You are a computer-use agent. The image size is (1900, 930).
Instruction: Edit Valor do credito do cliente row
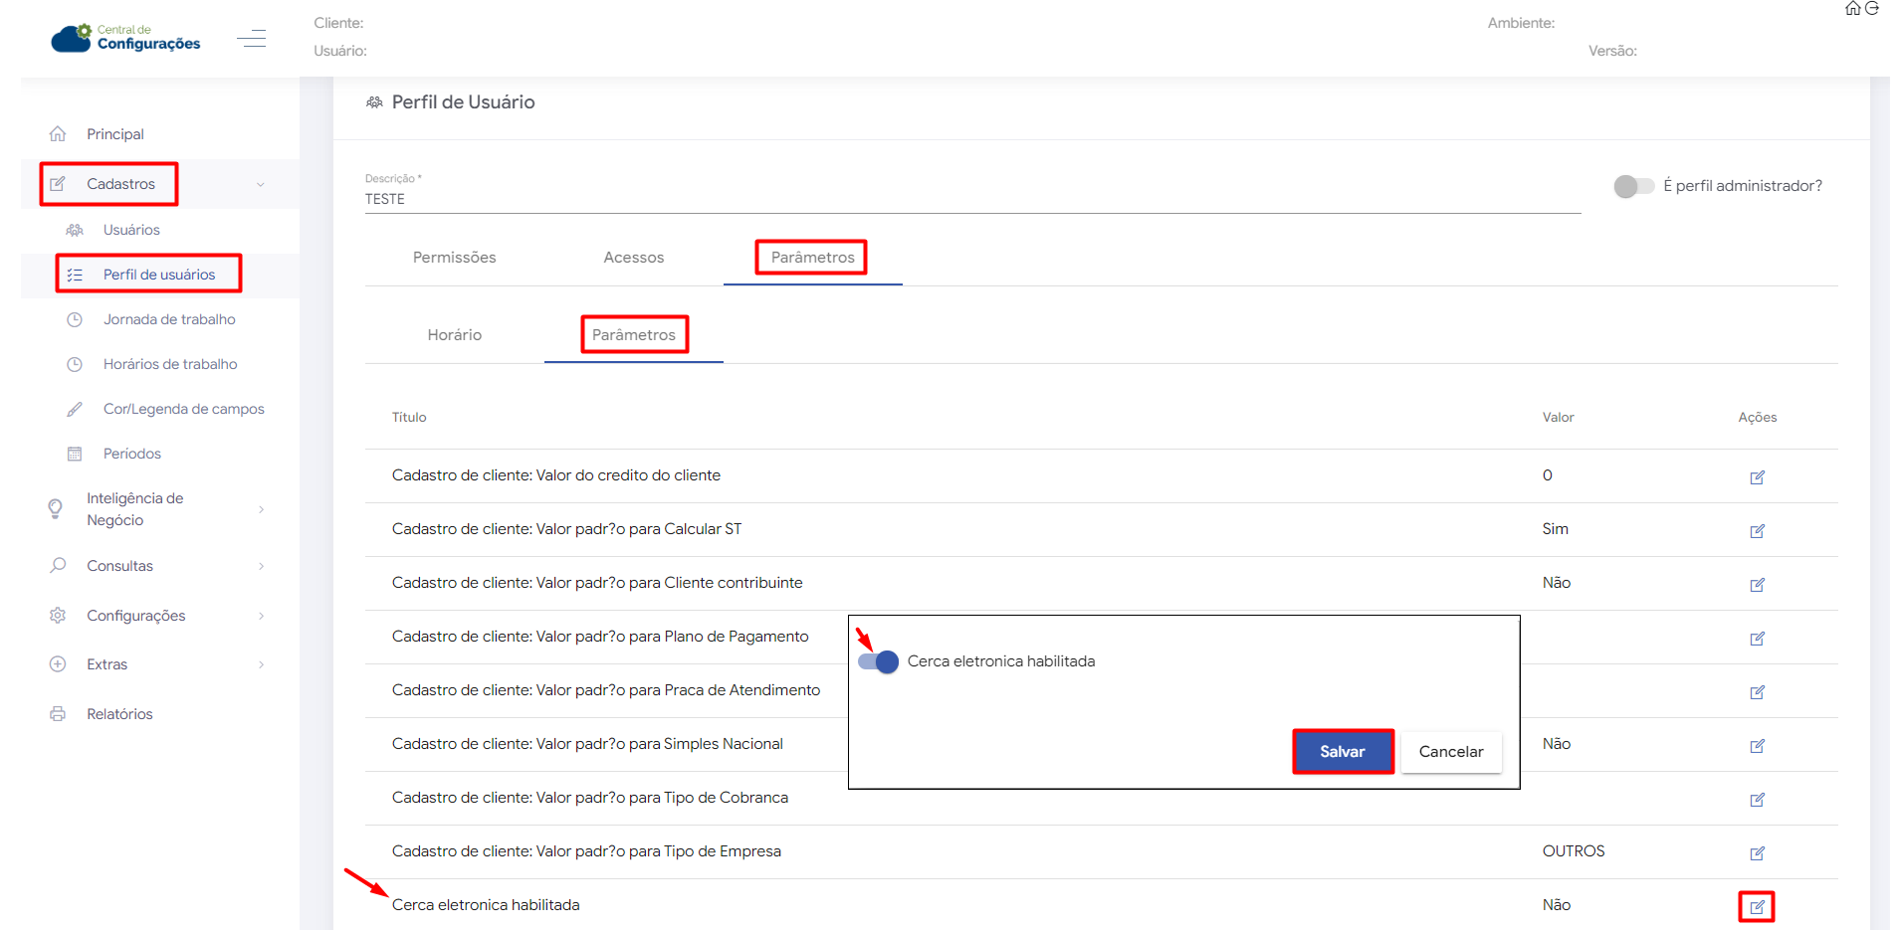tap(1757, 477)
